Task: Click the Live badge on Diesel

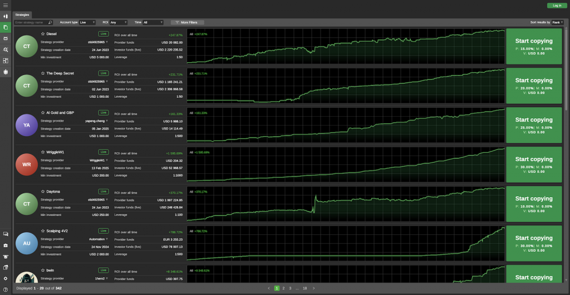Action: click(x=103, y=34)
